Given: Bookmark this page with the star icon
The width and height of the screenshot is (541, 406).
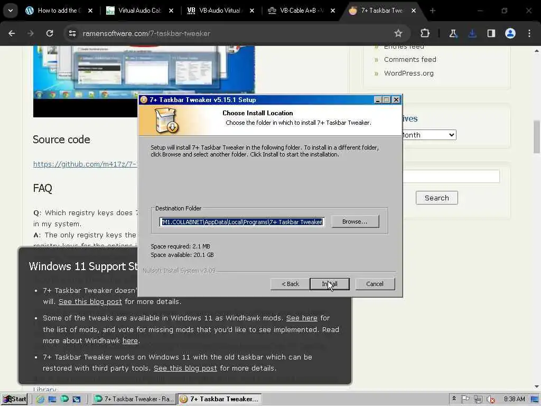Looking at the screenshot, I should pos(398,33).
